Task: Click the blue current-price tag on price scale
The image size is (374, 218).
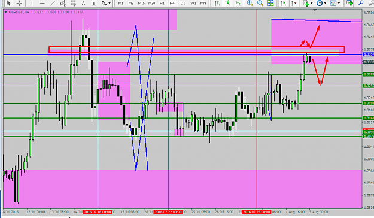Action: [x=368, y=54]
